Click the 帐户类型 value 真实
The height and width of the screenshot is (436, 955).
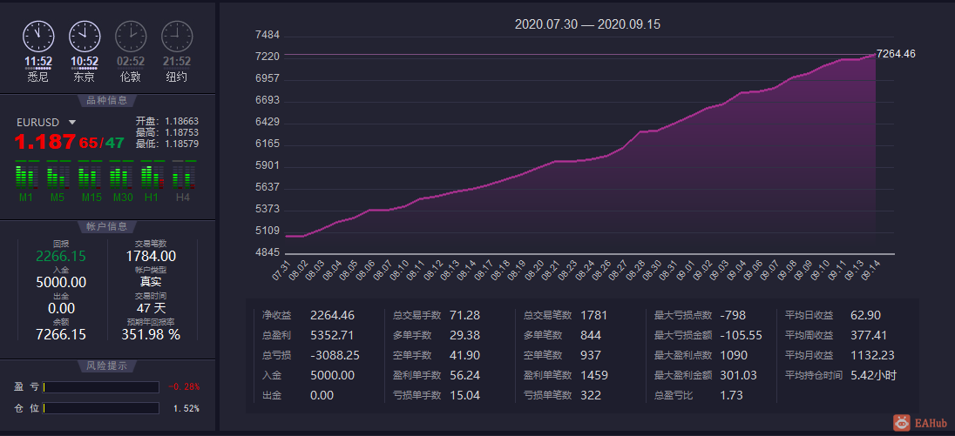pos(151,282)
